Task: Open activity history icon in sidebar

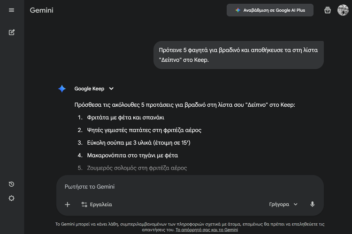Action: pos(11,184)
